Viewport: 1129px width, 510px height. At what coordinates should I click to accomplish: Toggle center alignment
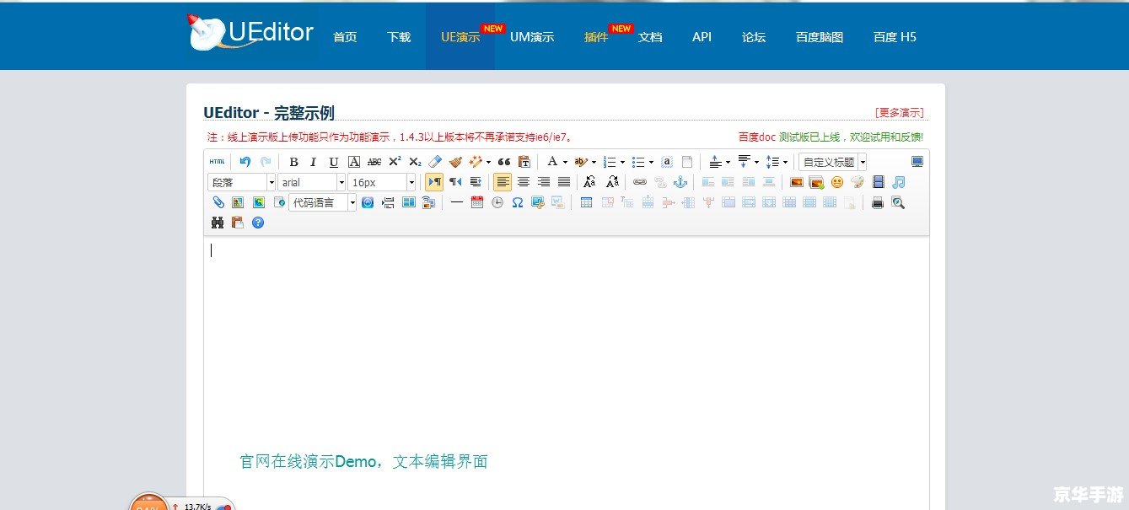click(524, 182)
